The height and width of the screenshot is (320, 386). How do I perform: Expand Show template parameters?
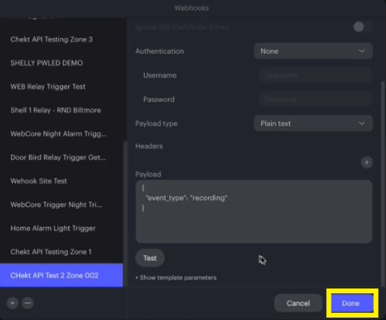point(176,278)
